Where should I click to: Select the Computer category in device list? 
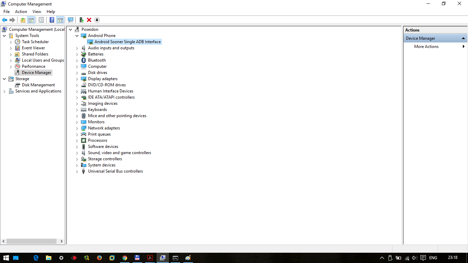(97, 66)
